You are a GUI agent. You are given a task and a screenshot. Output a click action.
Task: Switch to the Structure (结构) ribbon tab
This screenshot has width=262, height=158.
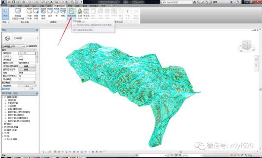pos(20,6)
